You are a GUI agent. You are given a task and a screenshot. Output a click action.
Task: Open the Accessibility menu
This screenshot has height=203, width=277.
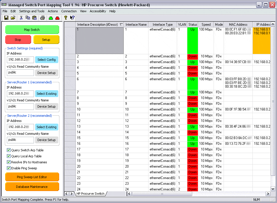(x=98, y=11)
